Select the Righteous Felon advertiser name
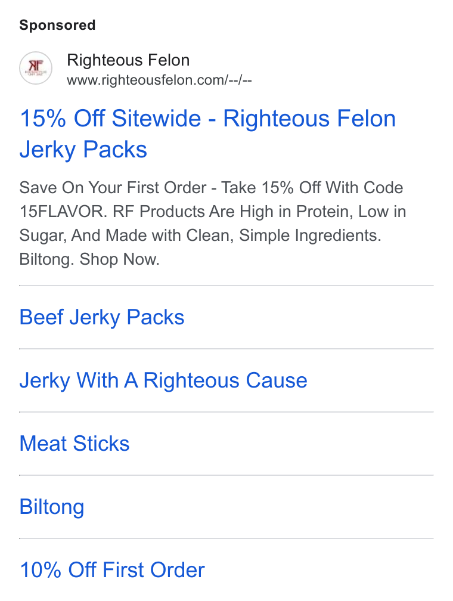 pos(128,60)
